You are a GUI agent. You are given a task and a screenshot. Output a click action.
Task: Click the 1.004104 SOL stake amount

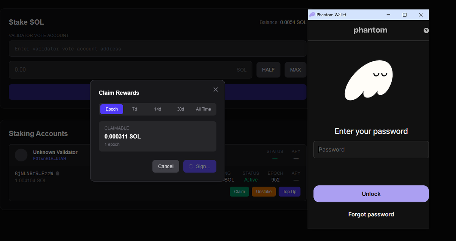point(30,180)
